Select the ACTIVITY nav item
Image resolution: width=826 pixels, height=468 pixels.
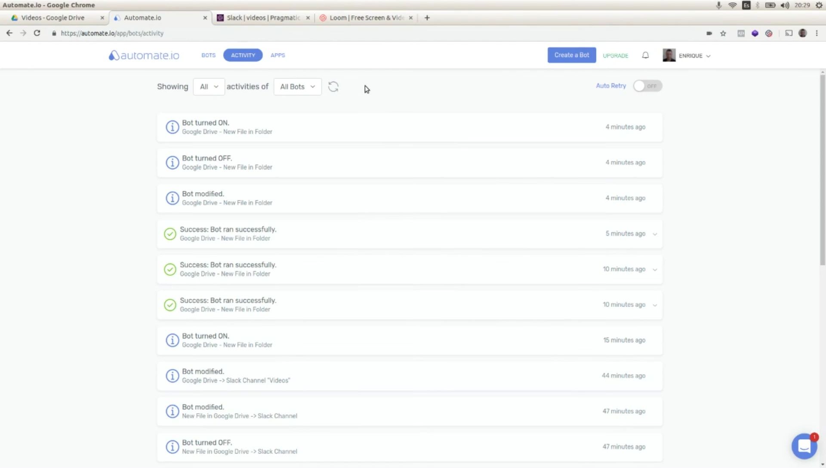click(243, 55)
